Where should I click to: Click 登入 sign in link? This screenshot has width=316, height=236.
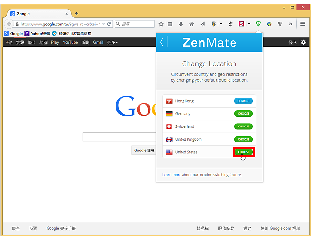292,42
